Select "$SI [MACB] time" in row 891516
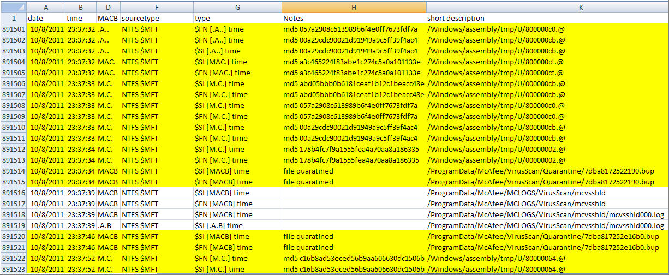Screen dimensions: 669x275 point(237,193)
